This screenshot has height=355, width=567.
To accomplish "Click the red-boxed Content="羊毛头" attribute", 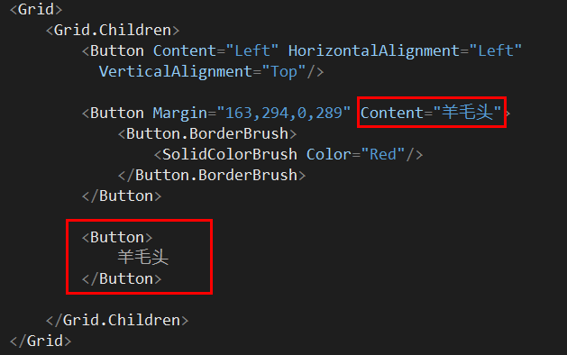I will 431,113.
